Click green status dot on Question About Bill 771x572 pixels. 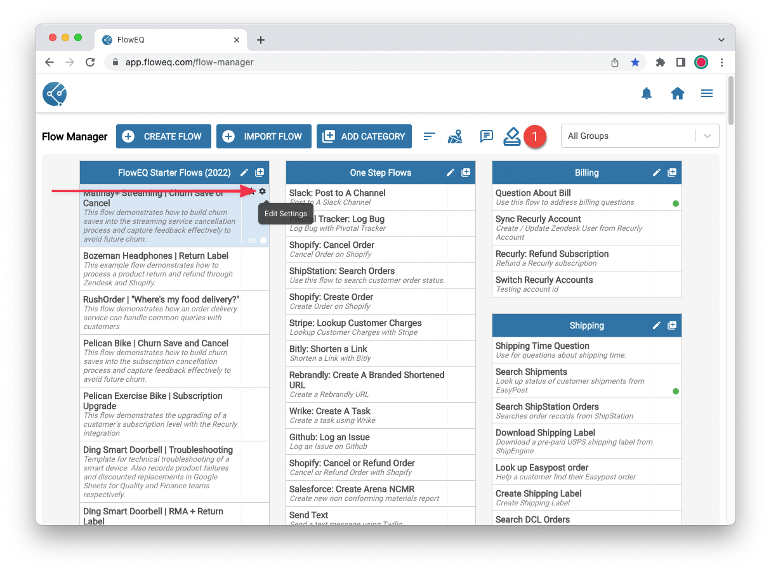coord(676,204)
